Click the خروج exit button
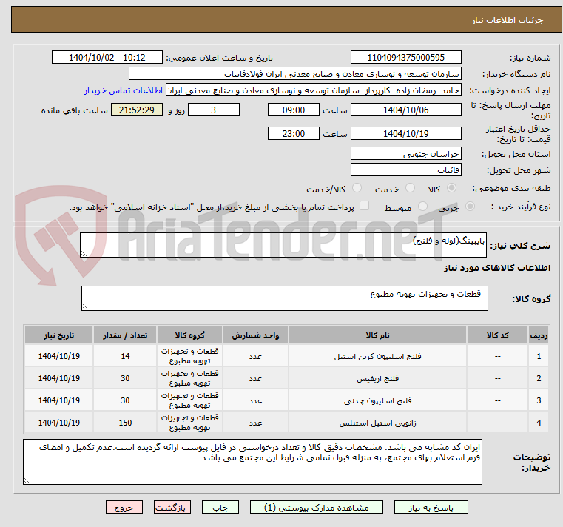Viewport: 563px width, 527px height. (124, 507)
